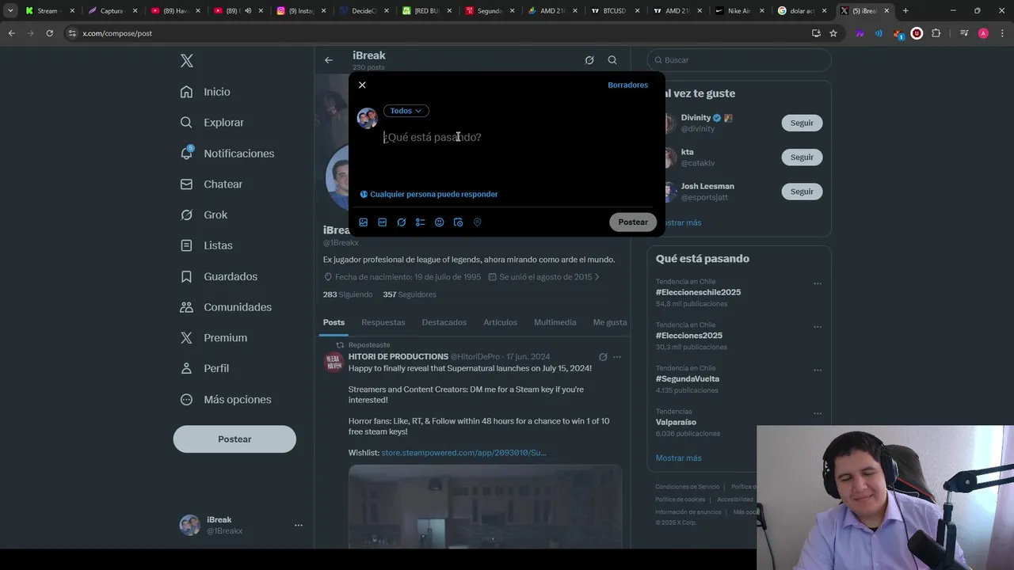Add a poll to the post
1014x570 pixels.
pos(421,222)
